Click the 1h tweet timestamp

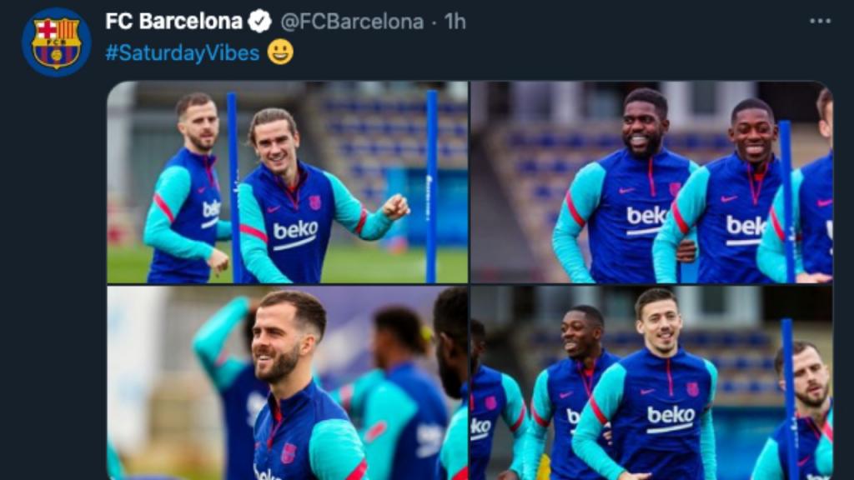point(455,22)
